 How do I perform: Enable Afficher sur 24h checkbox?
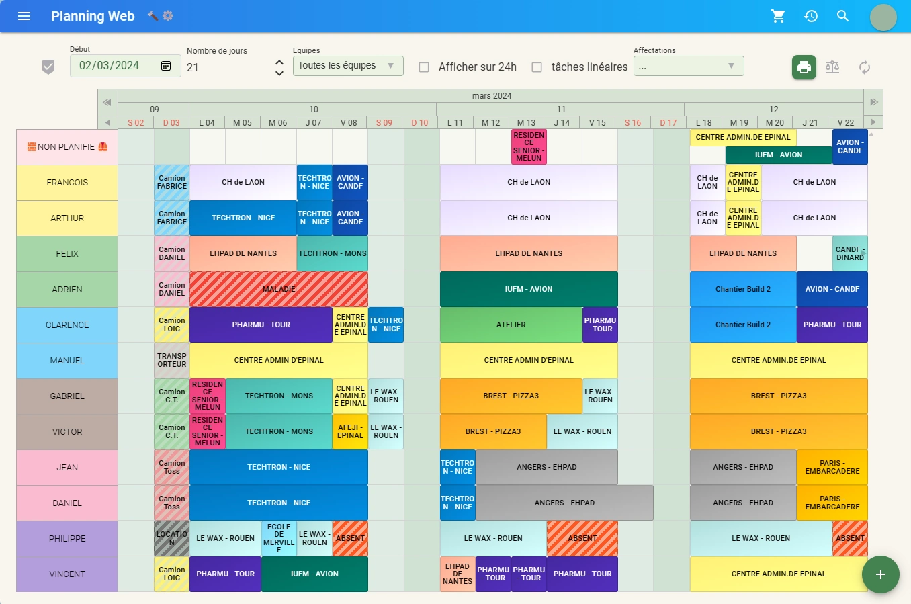point(424,67)
